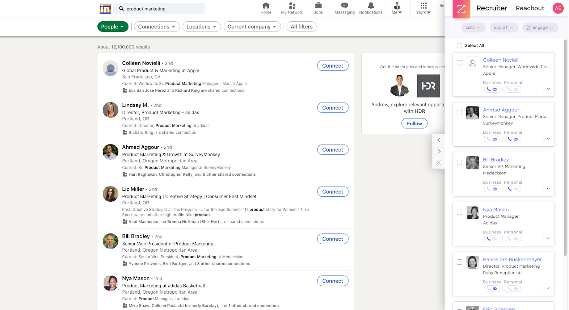Click the HDR company logo thumbnail
Image resolution: width=569 pixels, height=310 pixels.
[x=428, y=86]
